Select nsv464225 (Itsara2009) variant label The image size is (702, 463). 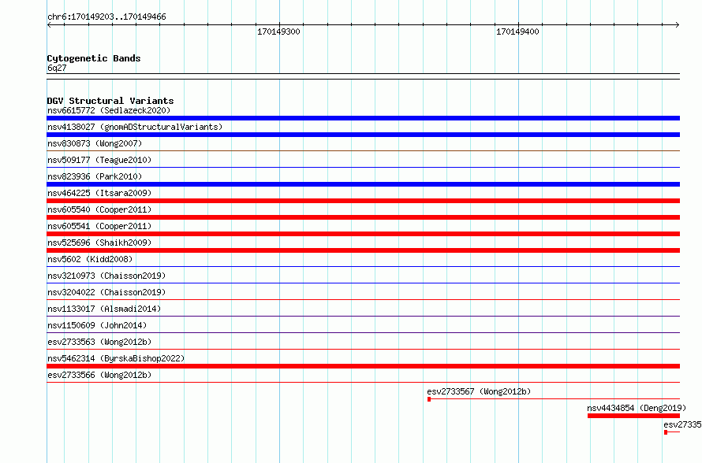pyautogui.click(x=99, y=193)
